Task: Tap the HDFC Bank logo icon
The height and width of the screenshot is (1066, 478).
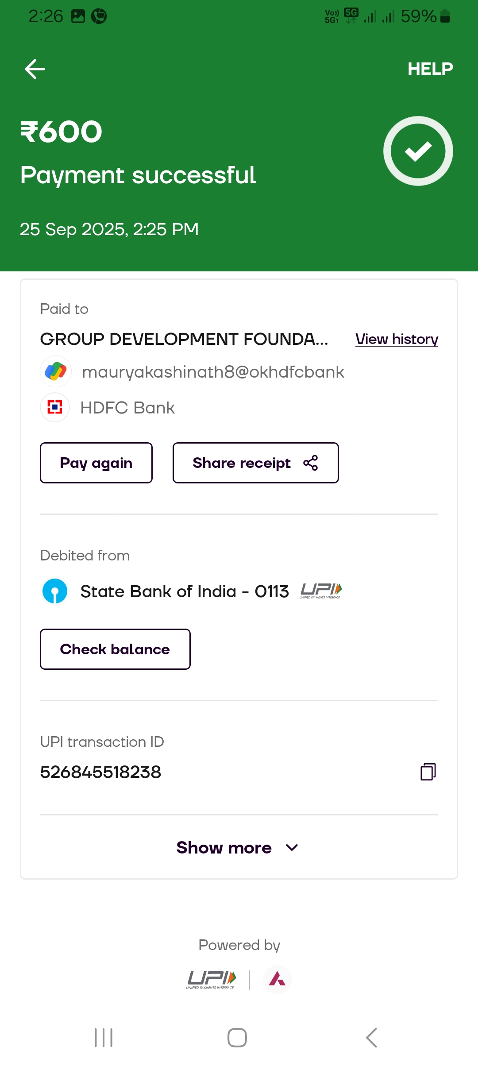Action: coord(55,407)
